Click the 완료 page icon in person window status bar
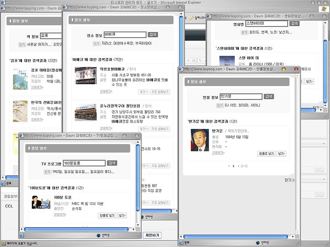 [181, 242]
